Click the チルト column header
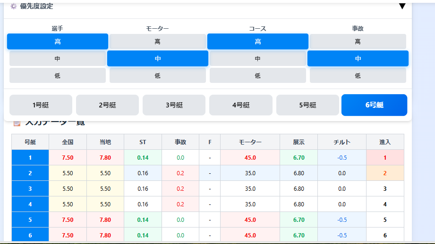This screenshot has height=244, width=435. click(342, 142)
